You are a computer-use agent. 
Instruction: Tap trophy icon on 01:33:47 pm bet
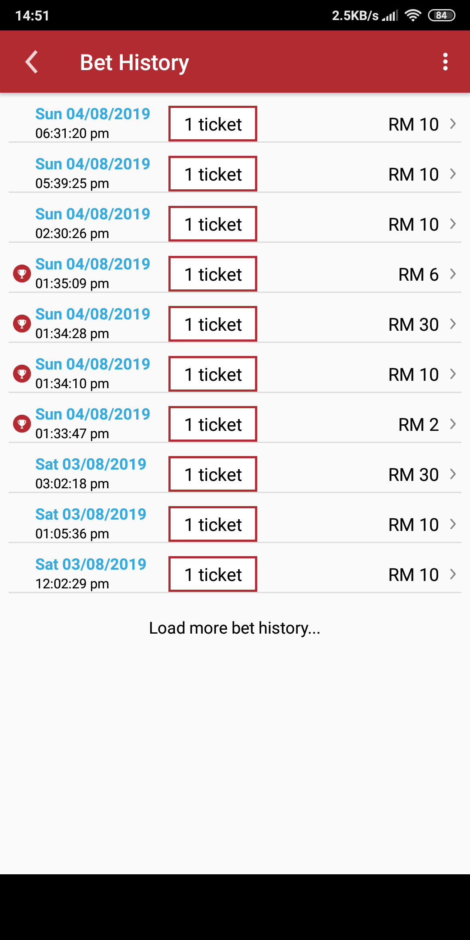tap(22, 424)
